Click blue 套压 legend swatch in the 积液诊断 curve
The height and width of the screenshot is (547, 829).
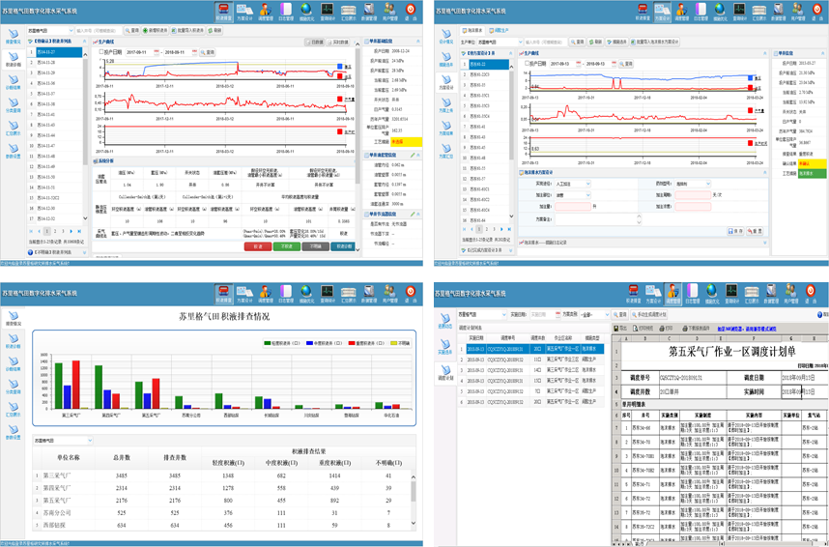tap(340, 66)
